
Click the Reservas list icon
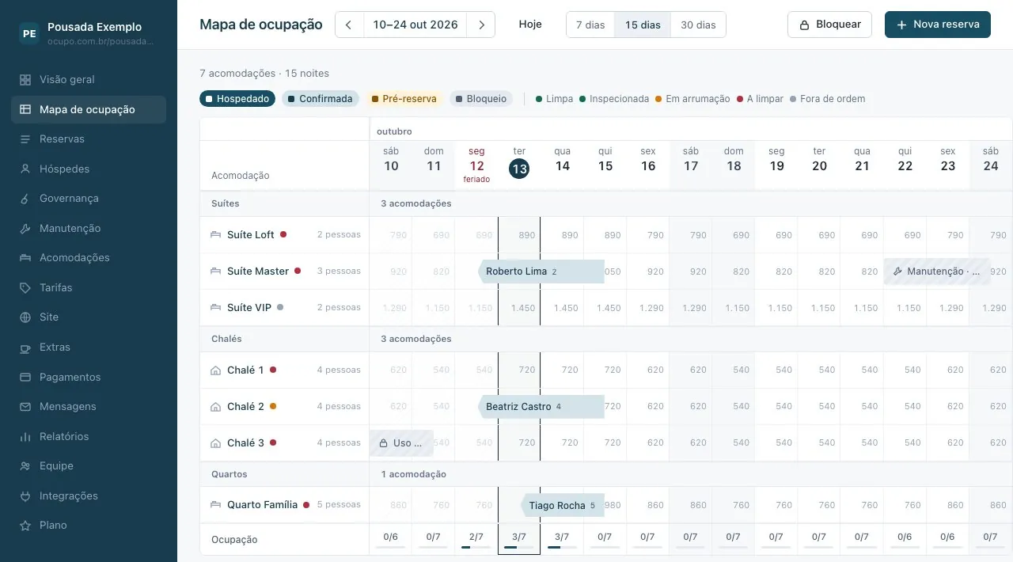coord(25,139)
